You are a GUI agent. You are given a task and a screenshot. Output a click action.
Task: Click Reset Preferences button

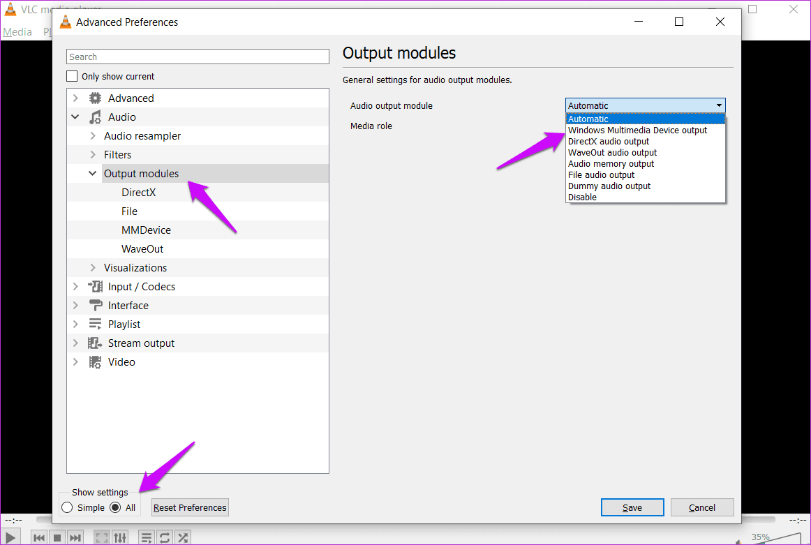pos(190,508)
